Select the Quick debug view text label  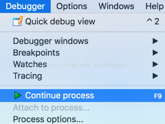60,22
